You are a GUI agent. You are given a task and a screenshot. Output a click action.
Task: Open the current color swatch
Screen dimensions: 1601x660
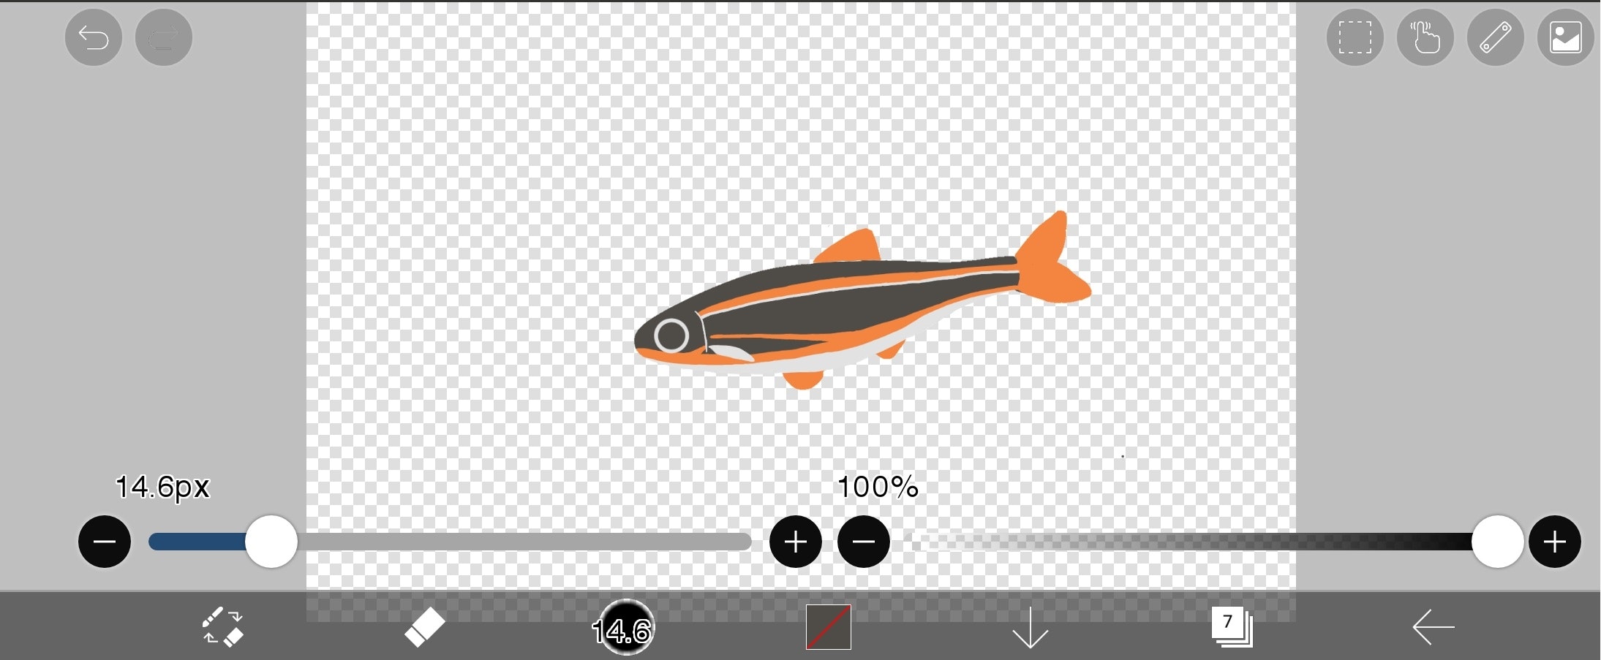coord(829,627)
